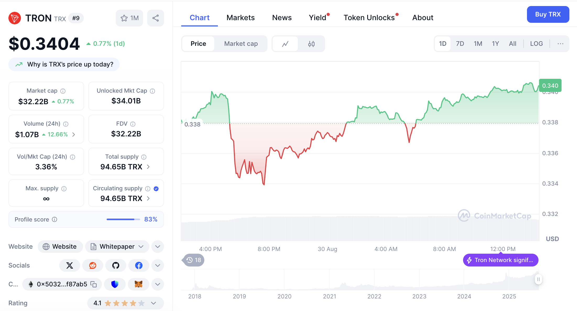The width and height of the screenshot is (577, 311).
Task: Open the share icon button
Action: click(156, 18)
